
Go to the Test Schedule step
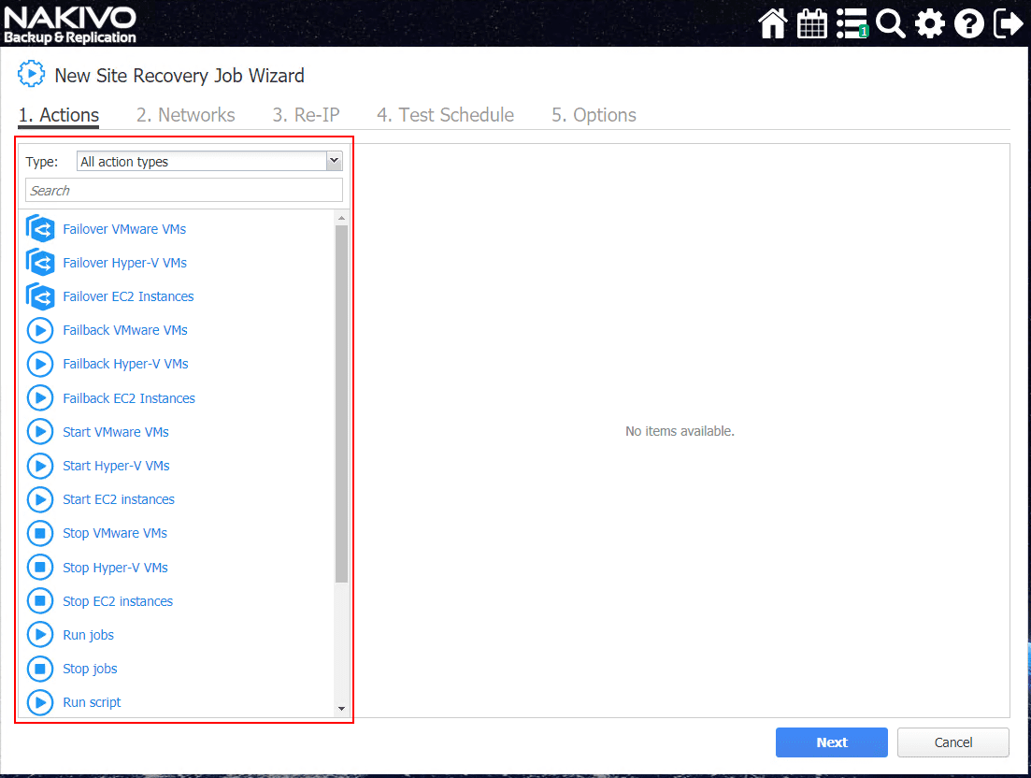click(x=445, y=114)
